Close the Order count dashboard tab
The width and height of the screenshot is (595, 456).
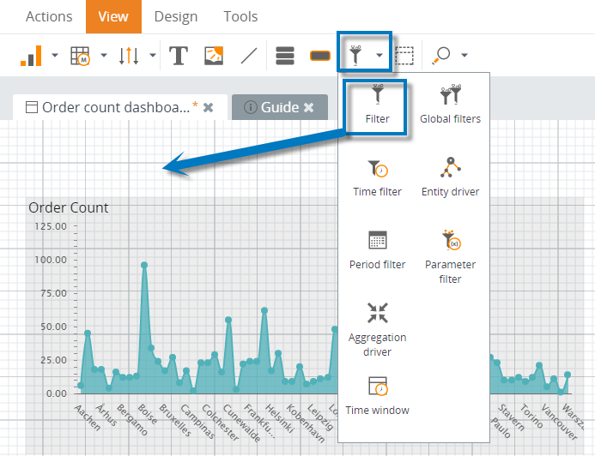[x=208, y=108]
